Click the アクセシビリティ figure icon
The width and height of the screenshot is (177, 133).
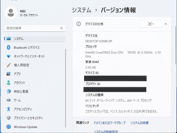(x=9, y=109)
